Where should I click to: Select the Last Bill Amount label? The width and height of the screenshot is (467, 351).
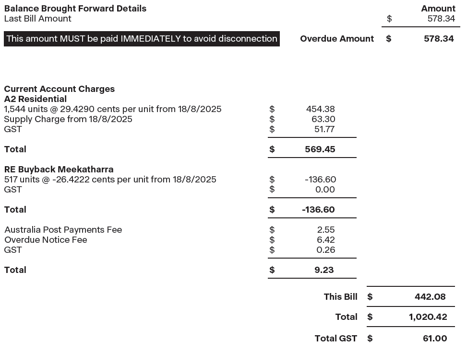[37, 19]
